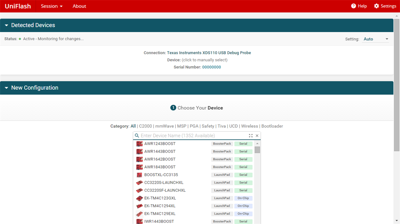The image size is (400, 224).
Task: Click the IWR1443BOOST board icon
Action: pos(140,221)
